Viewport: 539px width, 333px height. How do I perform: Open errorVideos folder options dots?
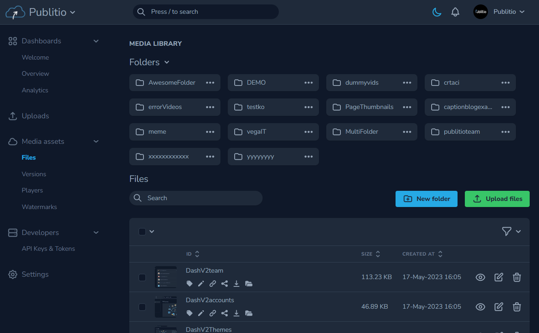(210, 107)
